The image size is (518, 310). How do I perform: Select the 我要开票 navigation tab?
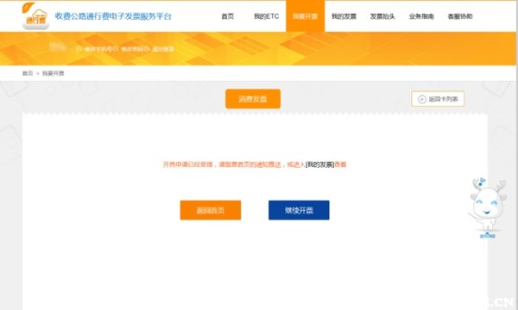306,16
